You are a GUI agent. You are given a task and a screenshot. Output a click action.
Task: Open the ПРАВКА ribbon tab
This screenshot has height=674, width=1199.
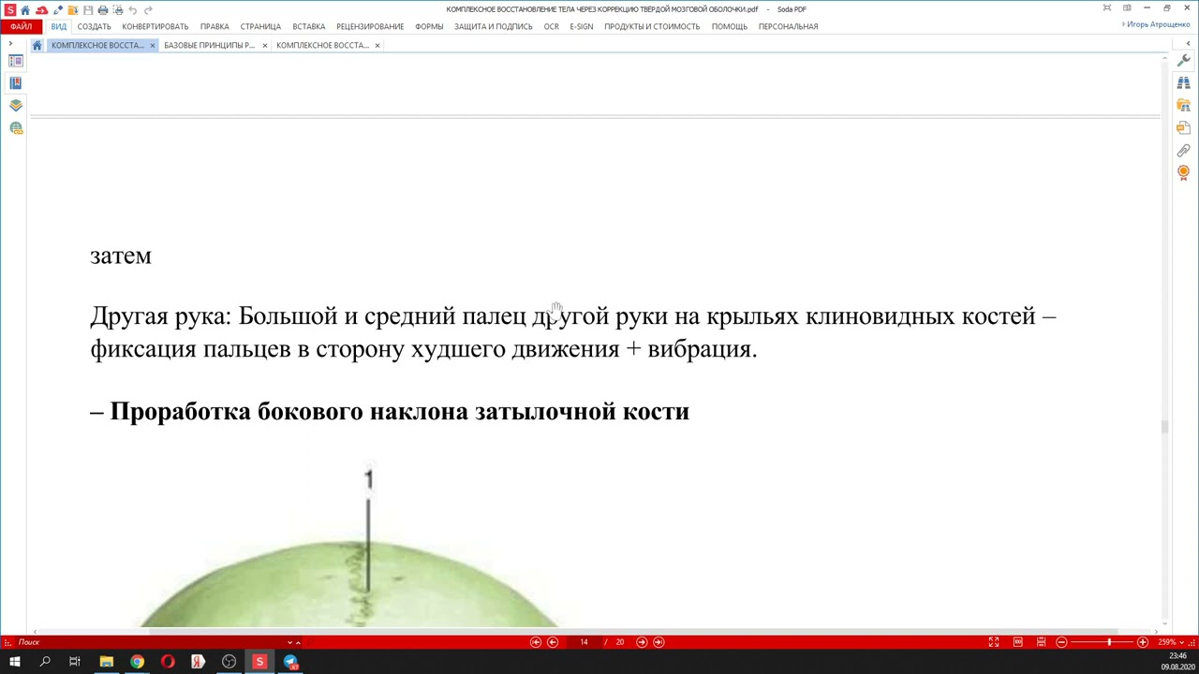pos(215,26)
